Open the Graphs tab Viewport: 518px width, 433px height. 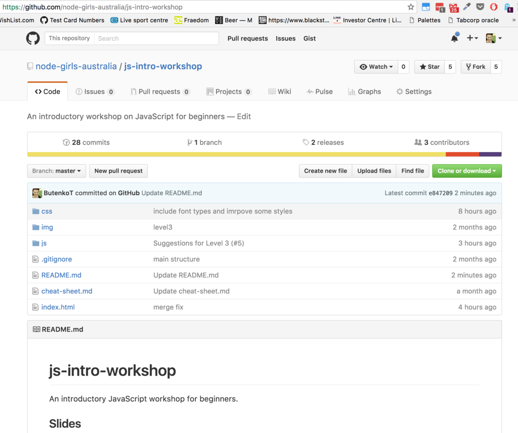pos(365,91)
